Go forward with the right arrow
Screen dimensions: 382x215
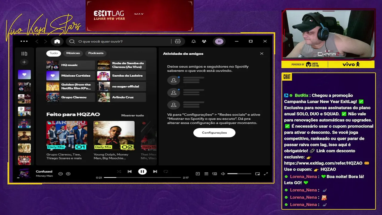(x=45, y=42)
